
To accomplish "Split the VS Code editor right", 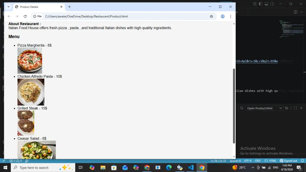I will click(x=296, y=12).
